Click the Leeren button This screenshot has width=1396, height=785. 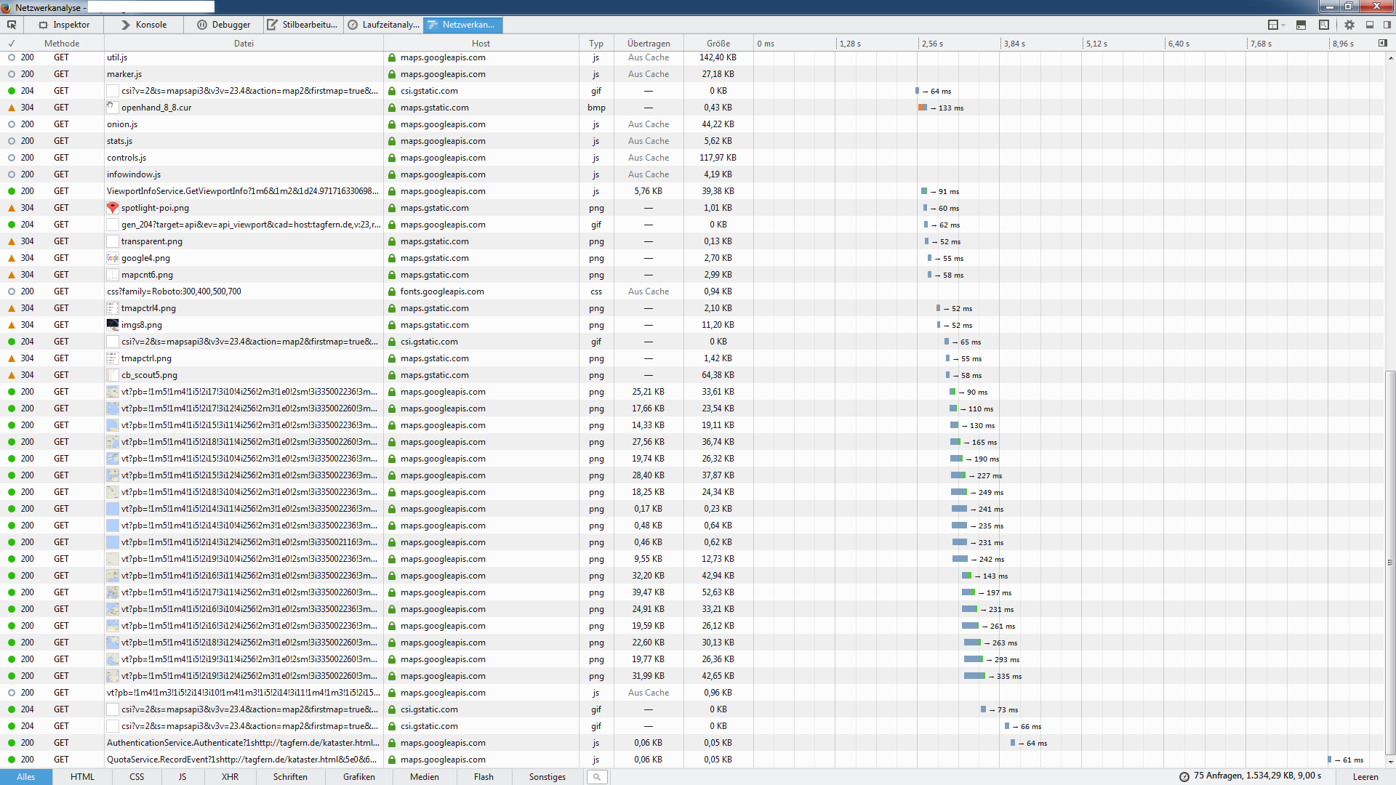point(1365,777)
